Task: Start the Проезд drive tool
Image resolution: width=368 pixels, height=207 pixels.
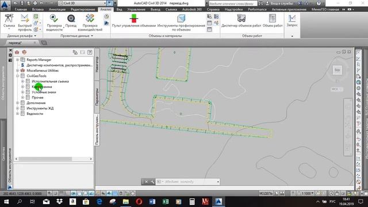Action: point(71,21)
